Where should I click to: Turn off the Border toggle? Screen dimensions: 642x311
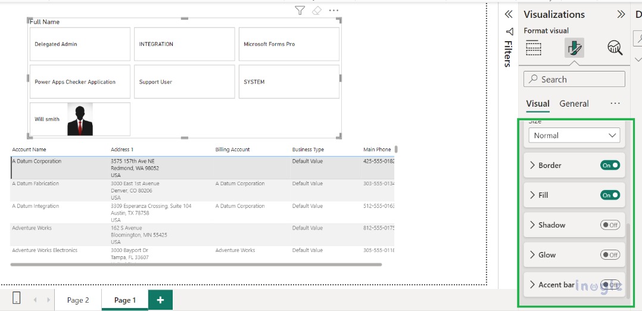coord(610,165)
